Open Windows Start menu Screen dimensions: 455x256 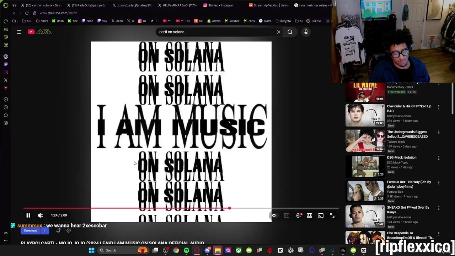91,250
